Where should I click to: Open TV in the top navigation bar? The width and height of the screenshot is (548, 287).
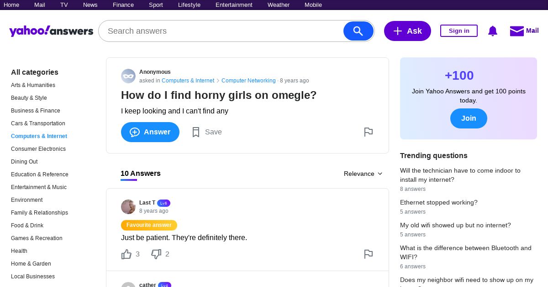pyautogui.click(x=64, y=5)
